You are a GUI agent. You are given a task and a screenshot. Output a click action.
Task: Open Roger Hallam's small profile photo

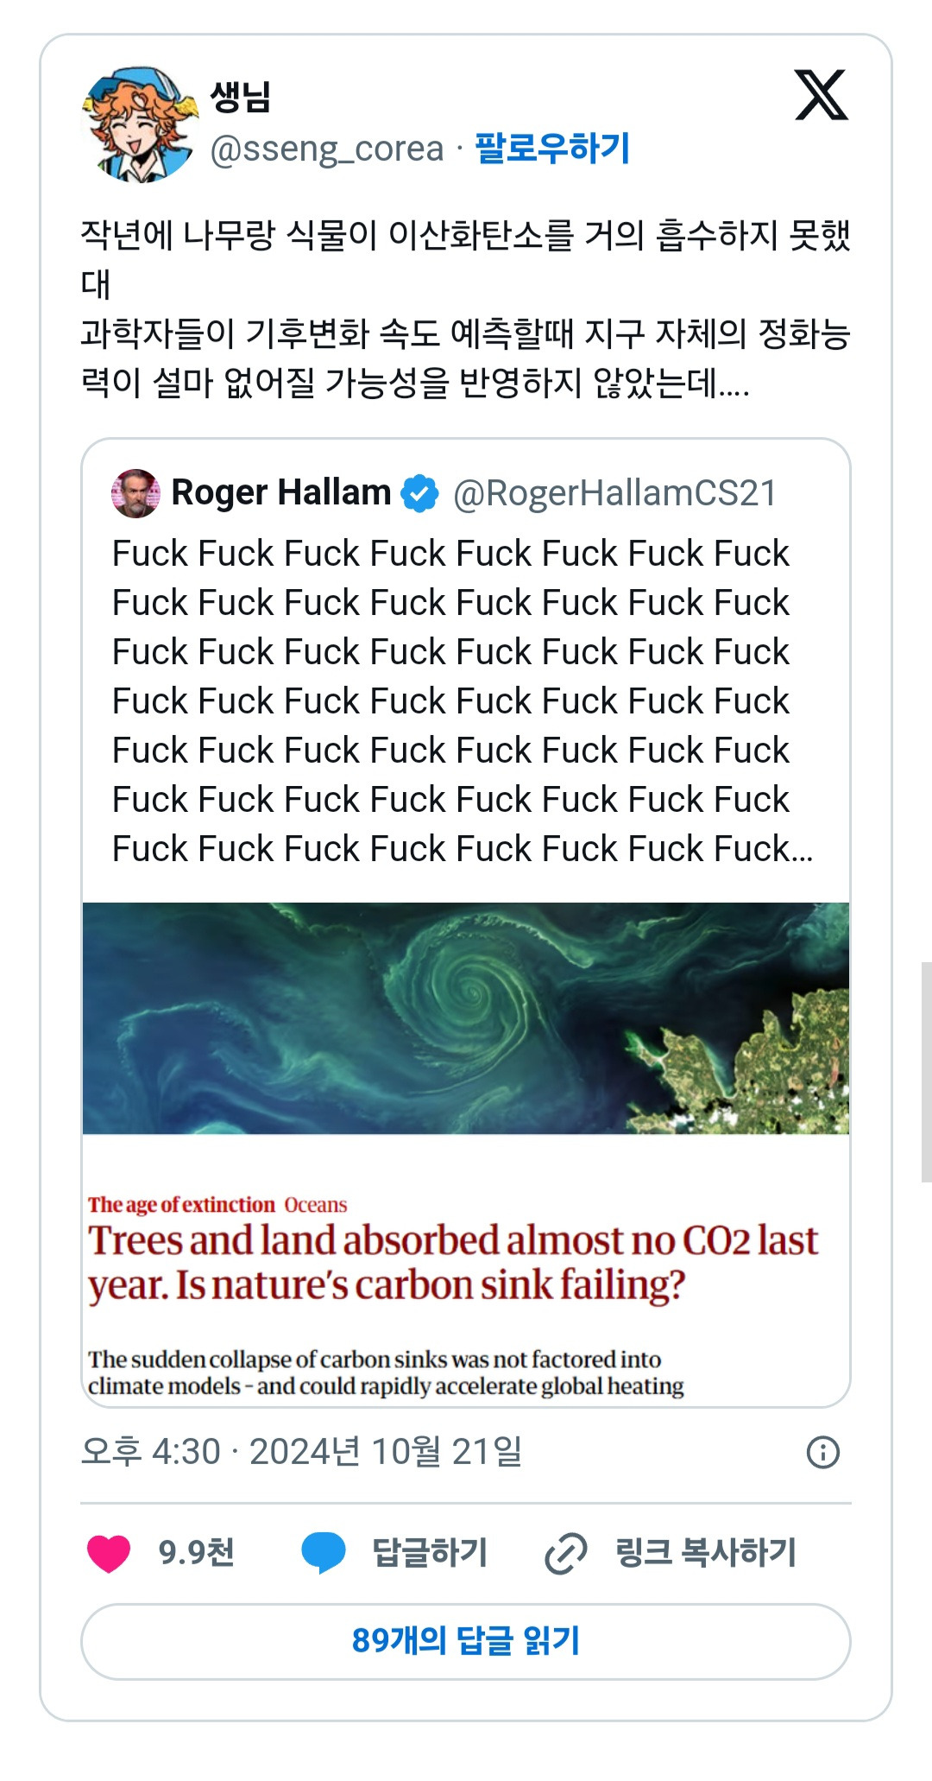click(135, 493)
